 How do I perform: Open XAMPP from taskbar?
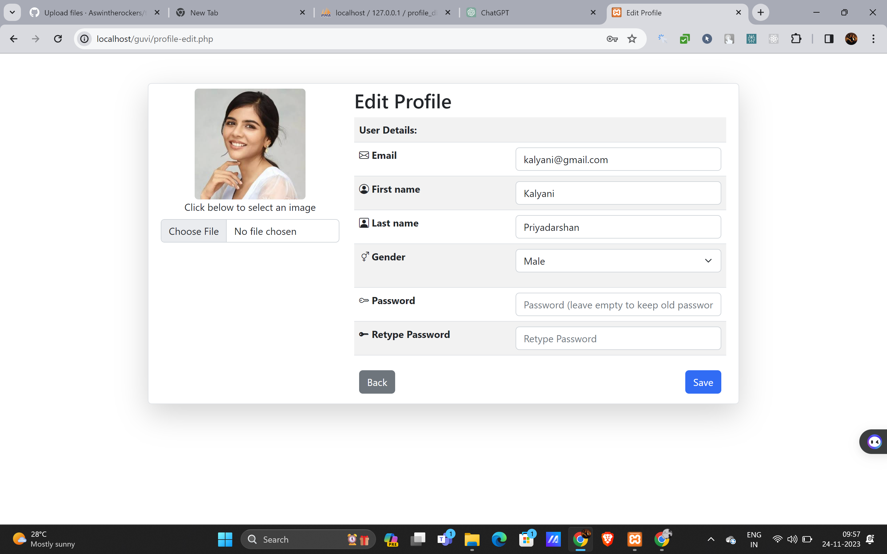[x=634, y=539]
